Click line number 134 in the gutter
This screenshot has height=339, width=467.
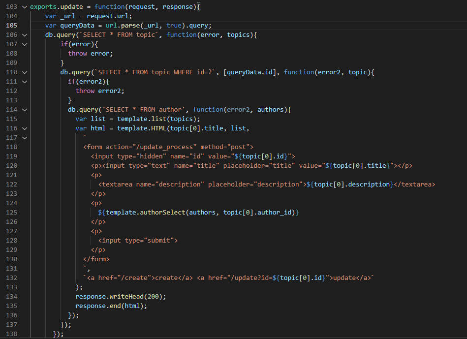click(x=12, y=296)
